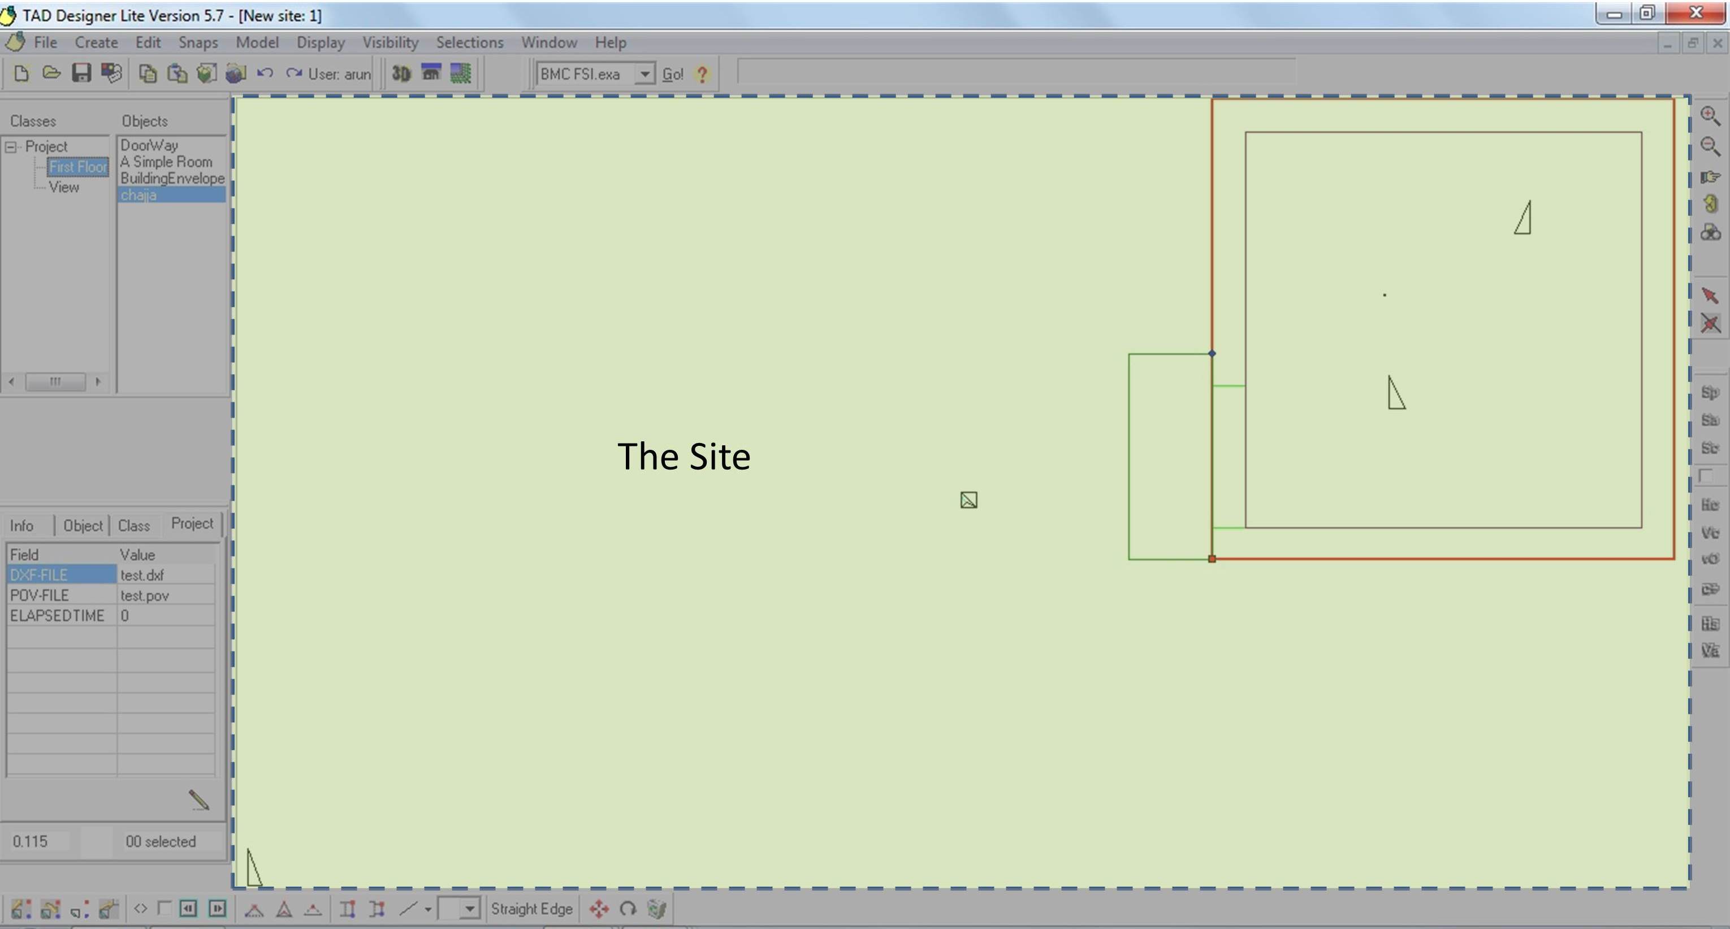The image size is (1730, 929).
Task: Click the green grid pattern icon
Action: 461,73
